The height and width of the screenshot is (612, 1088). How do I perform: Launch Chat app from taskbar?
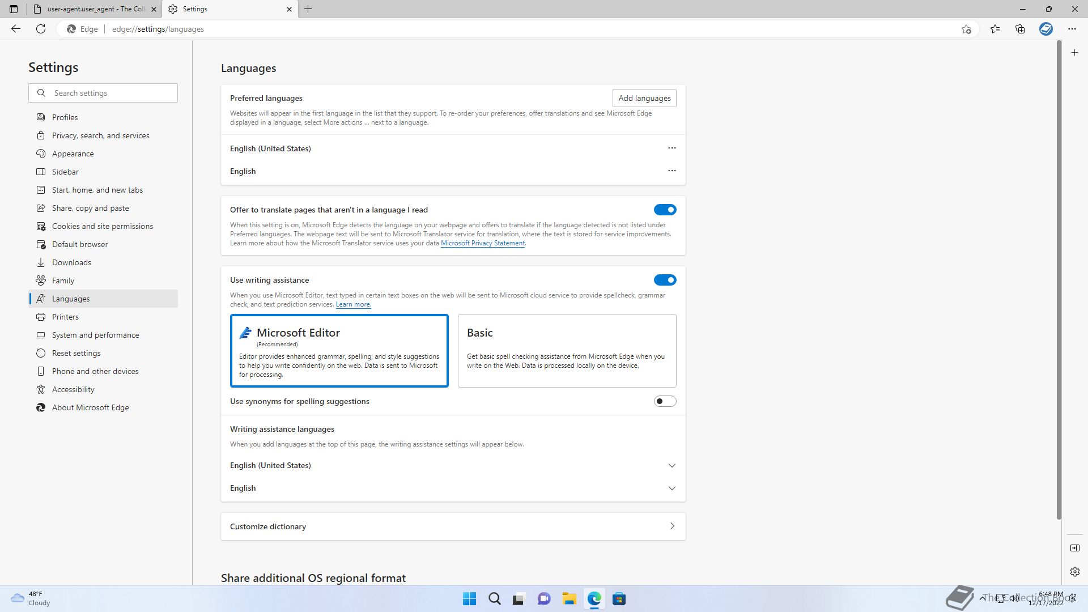[544, 599]
